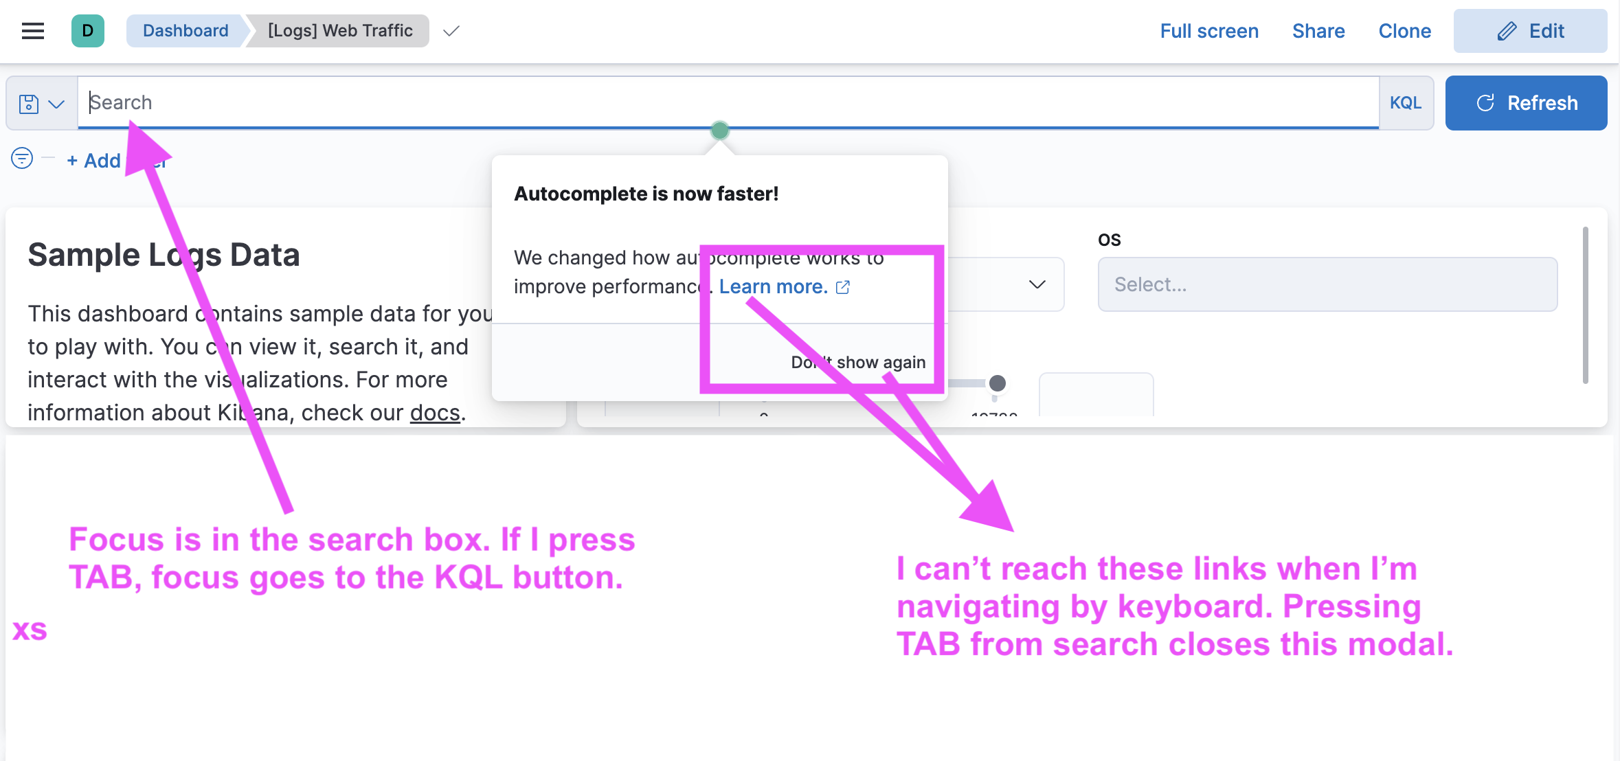Image resolution: width=1620 pixels, height=761 pixels.
Task: Select the [Logs] Web Traffic breadcrumb
Action: point(339,31)
